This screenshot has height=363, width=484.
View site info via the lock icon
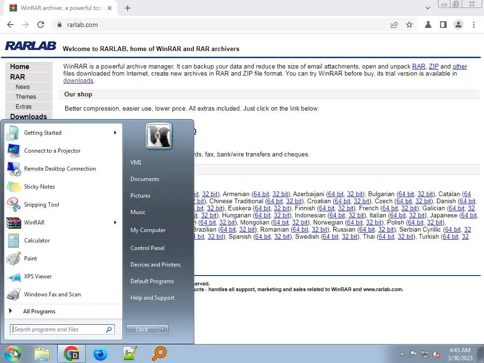(x=60, y=25)
